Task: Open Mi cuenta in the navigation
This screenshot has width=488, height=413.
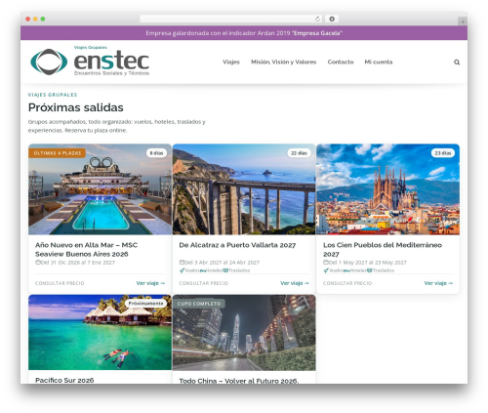Action: (x=379, y=62)
